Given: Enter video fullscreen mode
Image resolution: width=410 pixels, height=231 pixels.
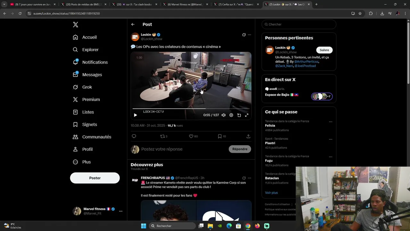Looking at the screenshot, I should tap(247, 115).
